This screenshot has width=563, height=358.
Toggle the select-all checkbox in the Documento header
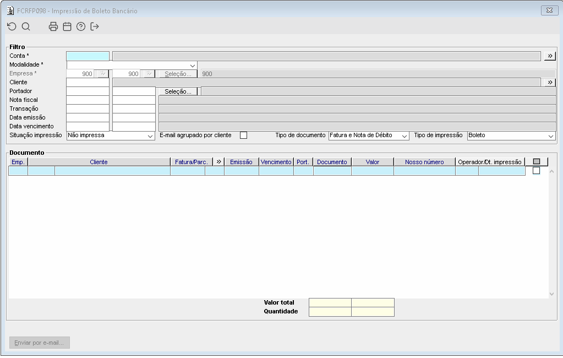tap(537, 162)
